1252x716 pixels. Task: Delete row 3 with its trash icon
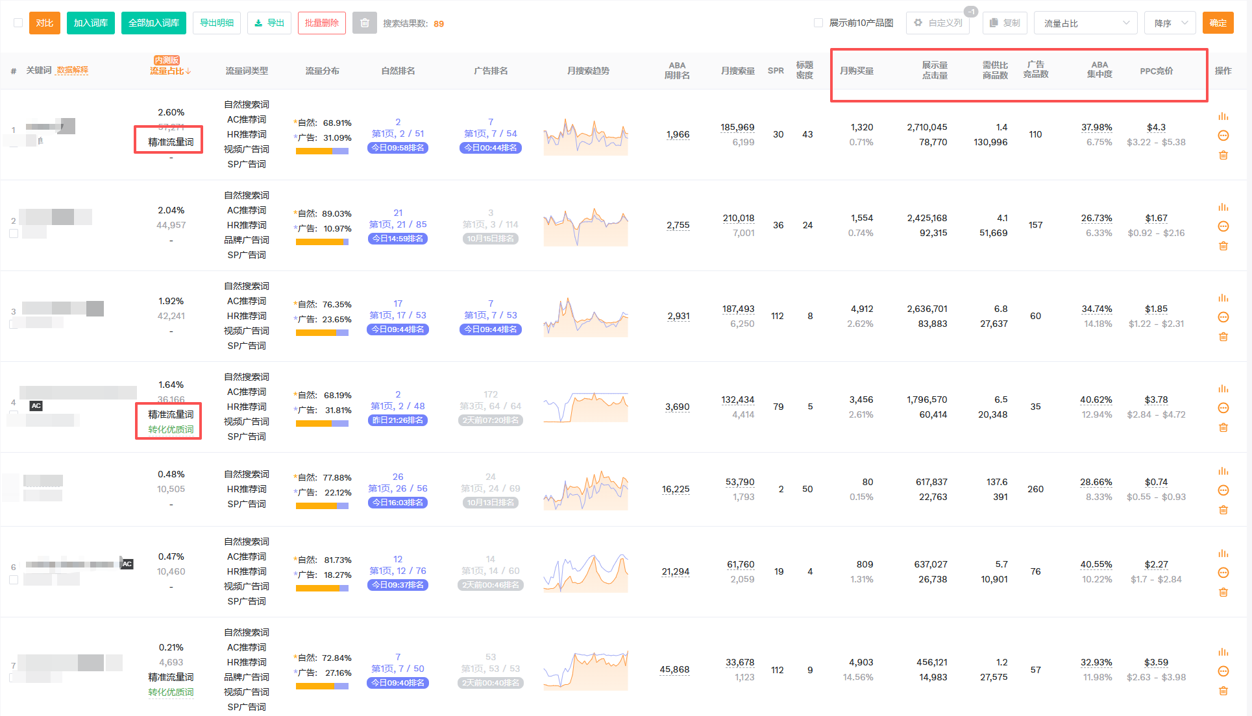[1223, 337]
